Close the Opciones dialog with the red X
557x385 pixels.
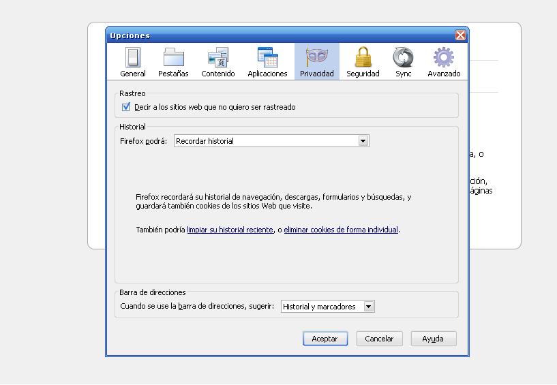[461, 35]
